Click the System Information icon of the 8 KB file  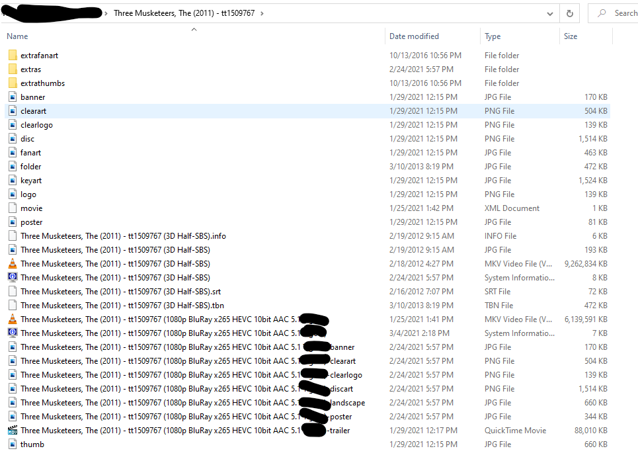13,277
